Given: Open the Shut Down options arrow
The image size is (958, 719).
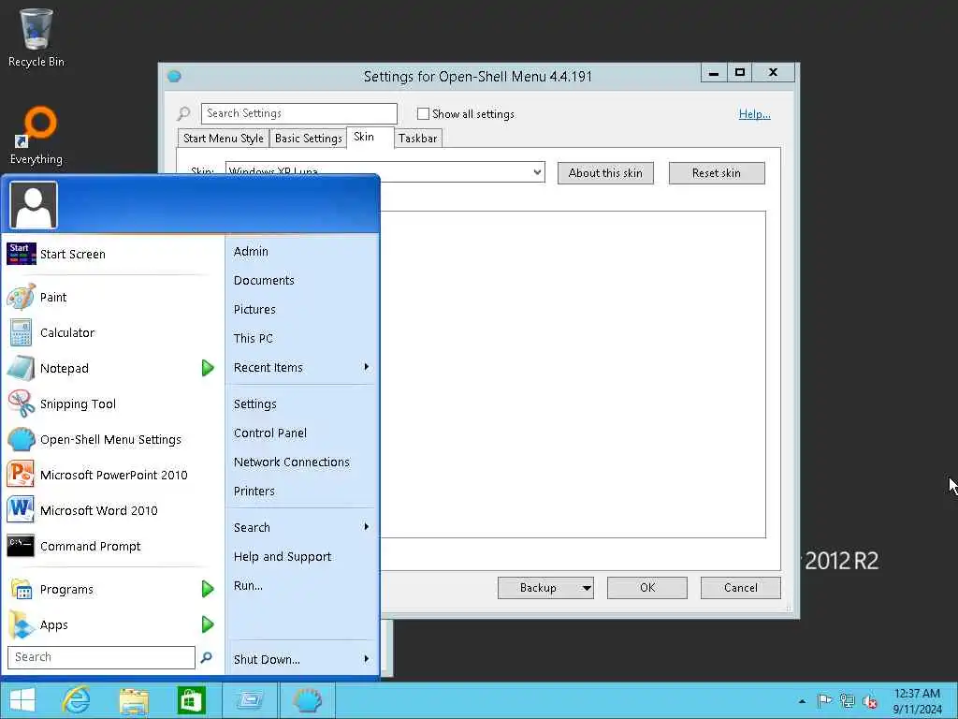Looking at the screenshot, I should click(x=367, y=659).
